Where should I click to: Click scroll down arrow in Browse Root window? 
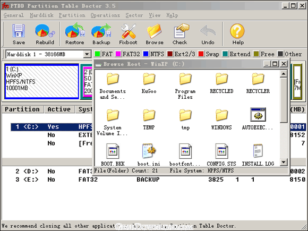pos(284,162)
